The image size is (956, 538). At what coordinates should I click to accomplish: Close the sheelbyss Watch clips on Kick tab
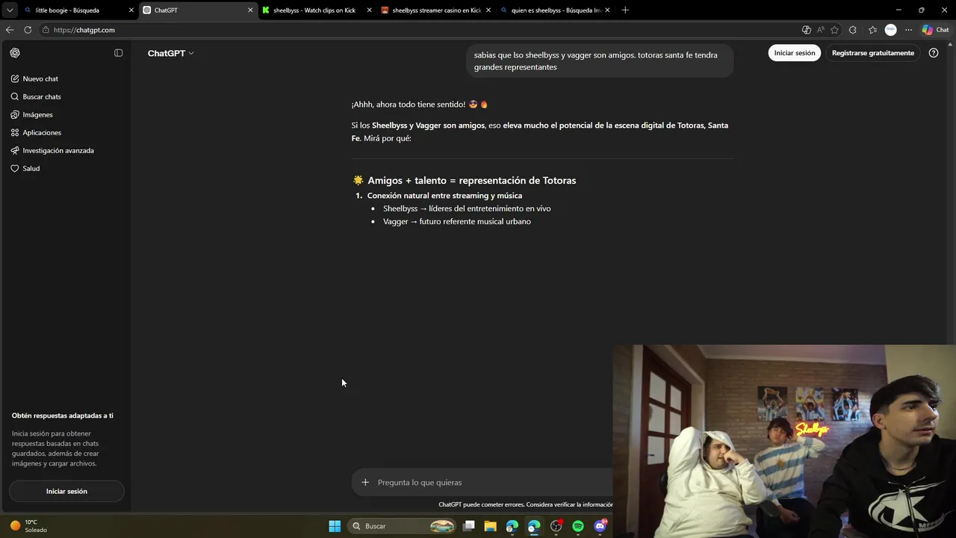(x=369, y=10)
